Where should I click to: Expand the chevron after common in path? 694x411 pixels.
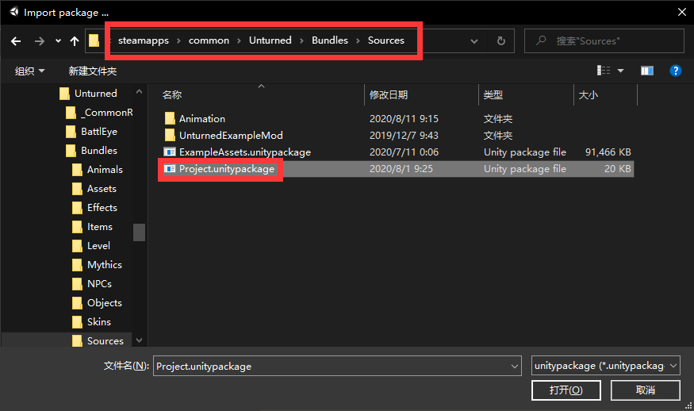(239, 40)
